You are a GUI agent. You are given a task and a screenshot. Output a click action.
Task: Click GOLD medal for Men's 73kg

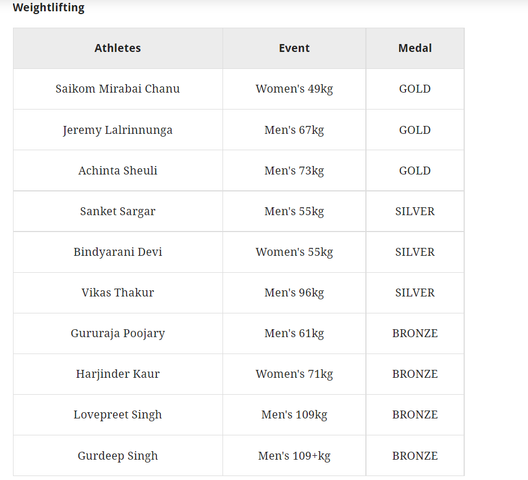(414, 171)
